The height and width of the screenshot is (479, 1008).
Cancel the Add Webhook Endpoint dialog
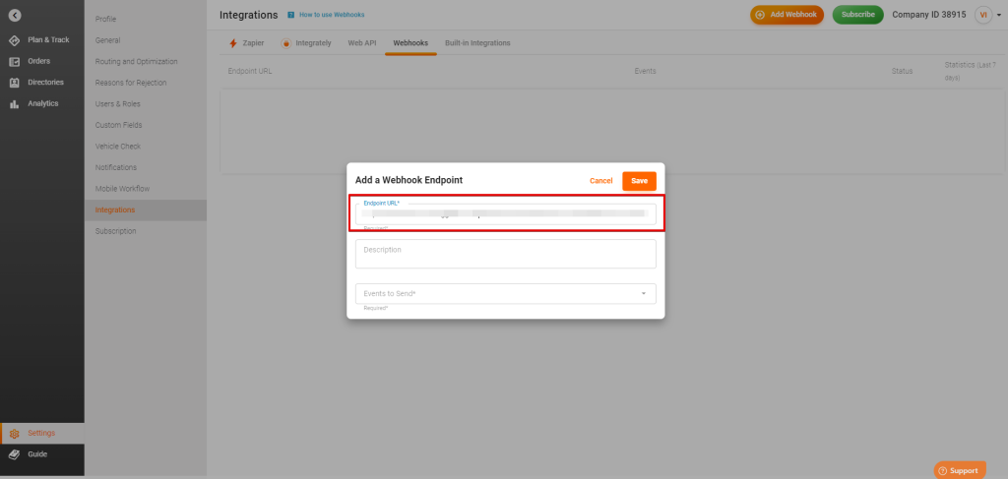click(x=600, y=181)
